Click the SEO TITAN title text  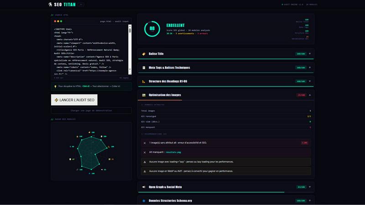pyautogui.click(x=65, y=5)
